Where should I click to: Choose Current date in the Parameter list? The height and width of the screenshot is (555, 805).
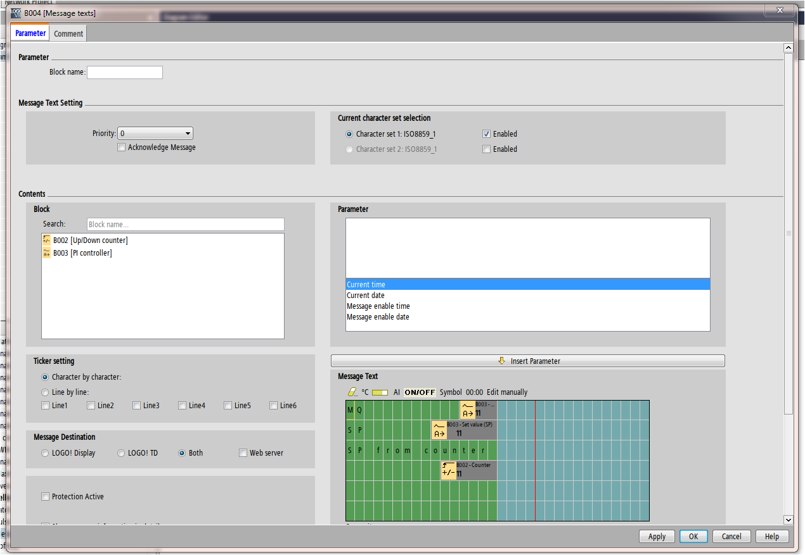(x=366, y=296)
